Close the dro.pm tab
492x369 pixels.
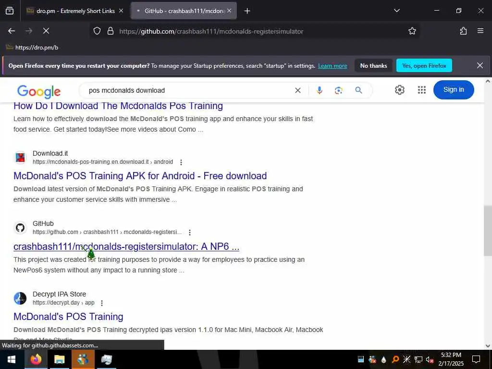[121, 11]
